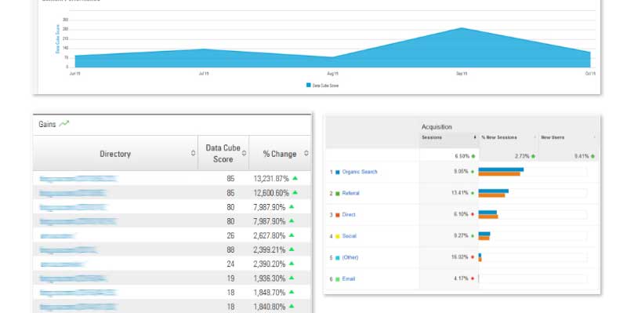
Task: Click the Sep 15 peak on the area chart
Action: [x=462, y=28]
